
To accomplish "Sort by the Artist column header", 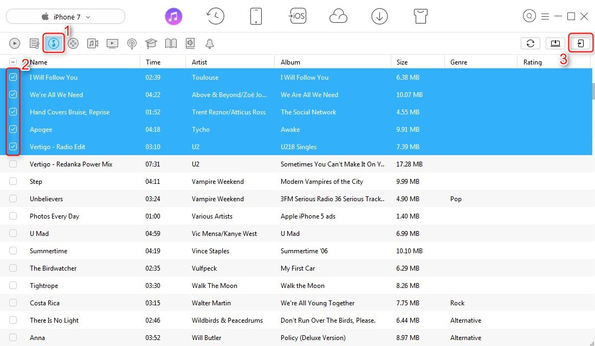I will click(199, 62).
